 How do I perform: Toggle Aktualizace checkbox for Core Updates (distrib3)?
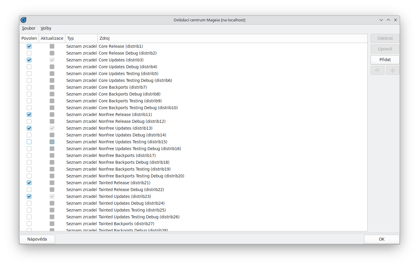click(x=52, y=60)
